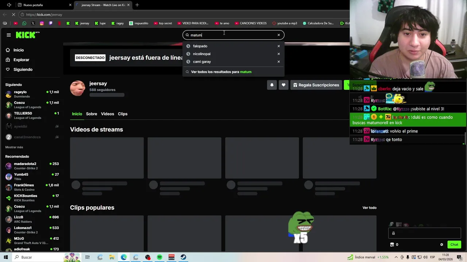Open Windows Start menu
Image resolution: width=467 pixels, height=262 pixels.
tap(6, 257)
